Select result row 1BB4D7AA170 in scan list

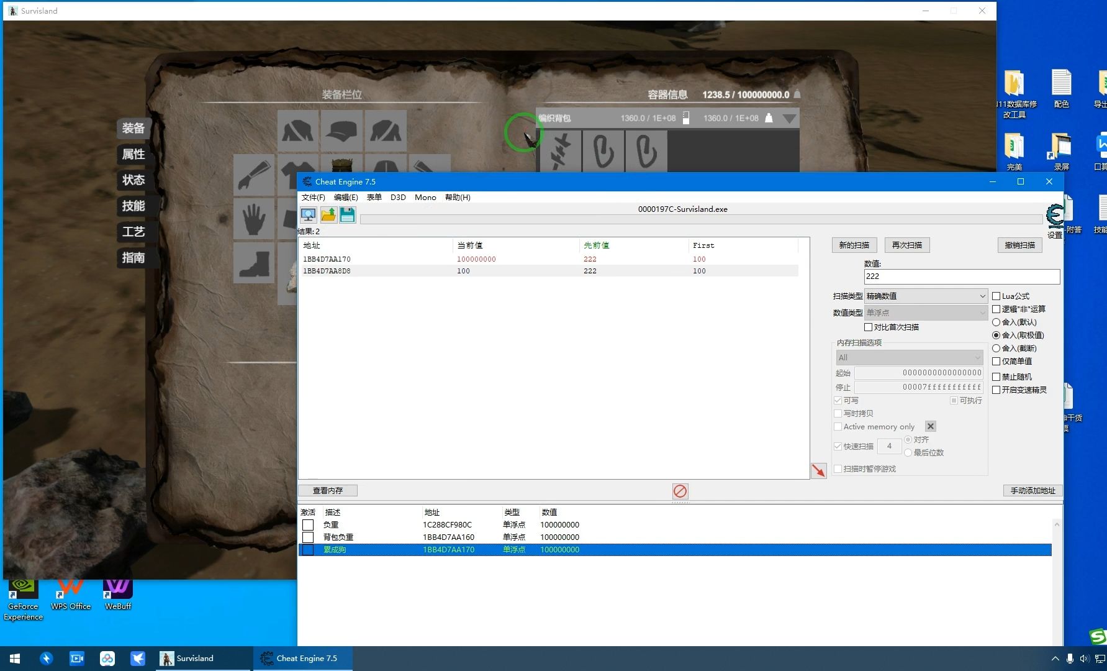point(549,259)
